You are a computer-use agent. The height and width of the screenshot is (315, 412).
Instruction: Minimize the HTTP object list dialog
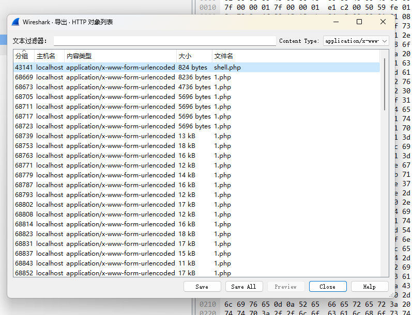point(336,22)
